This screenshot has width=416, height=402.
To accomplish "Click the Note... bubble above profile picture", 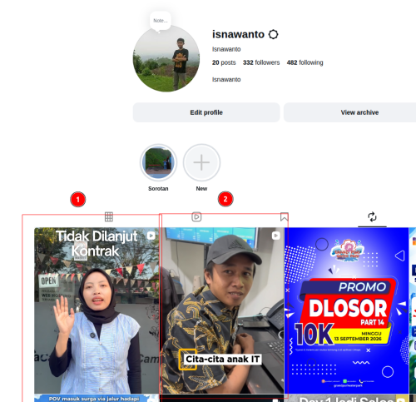I will point(161,21).
